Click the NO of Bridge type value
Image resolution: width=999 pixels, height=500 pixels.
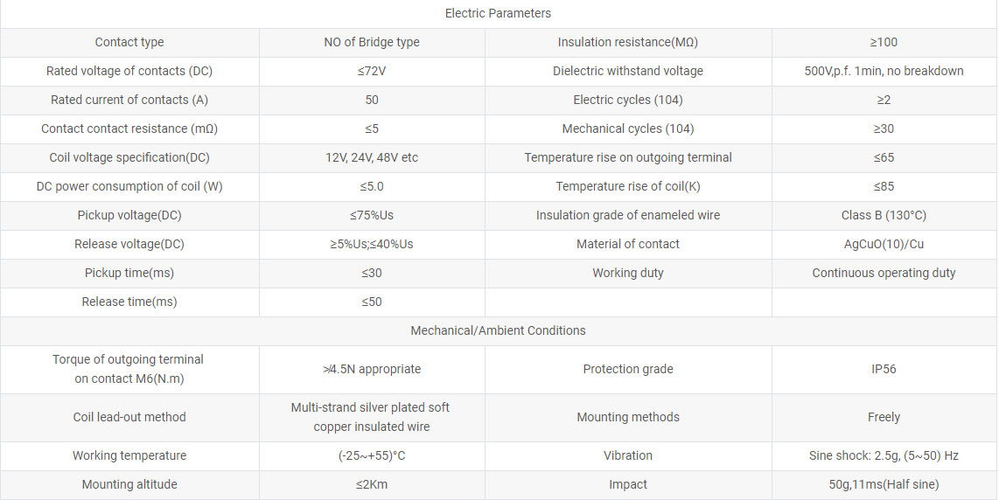pos(372,42)
